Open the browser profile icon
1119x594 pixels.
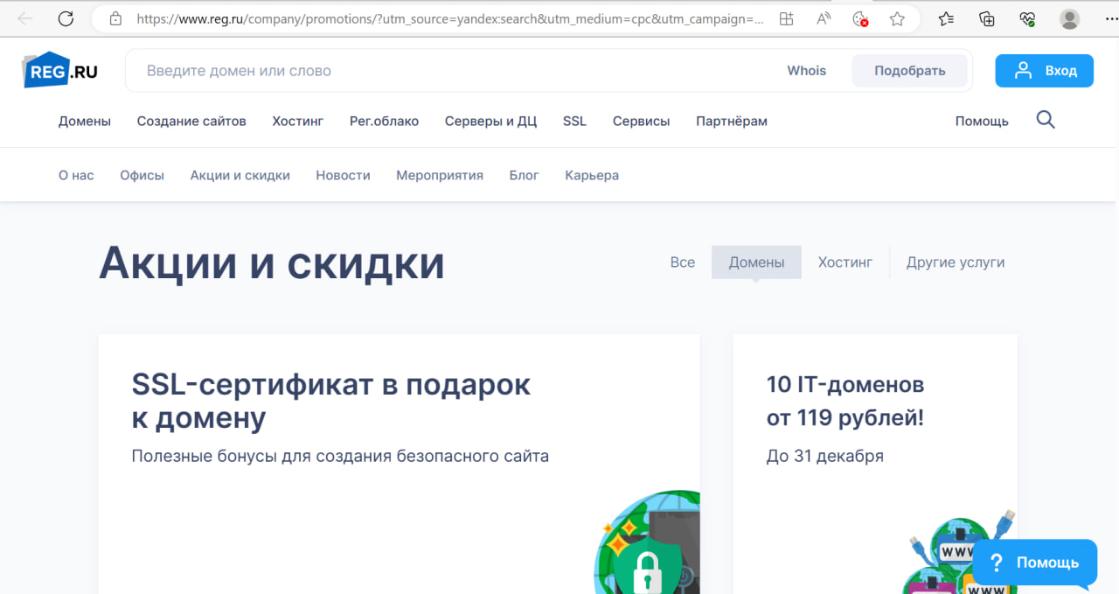pos(1069,17)
